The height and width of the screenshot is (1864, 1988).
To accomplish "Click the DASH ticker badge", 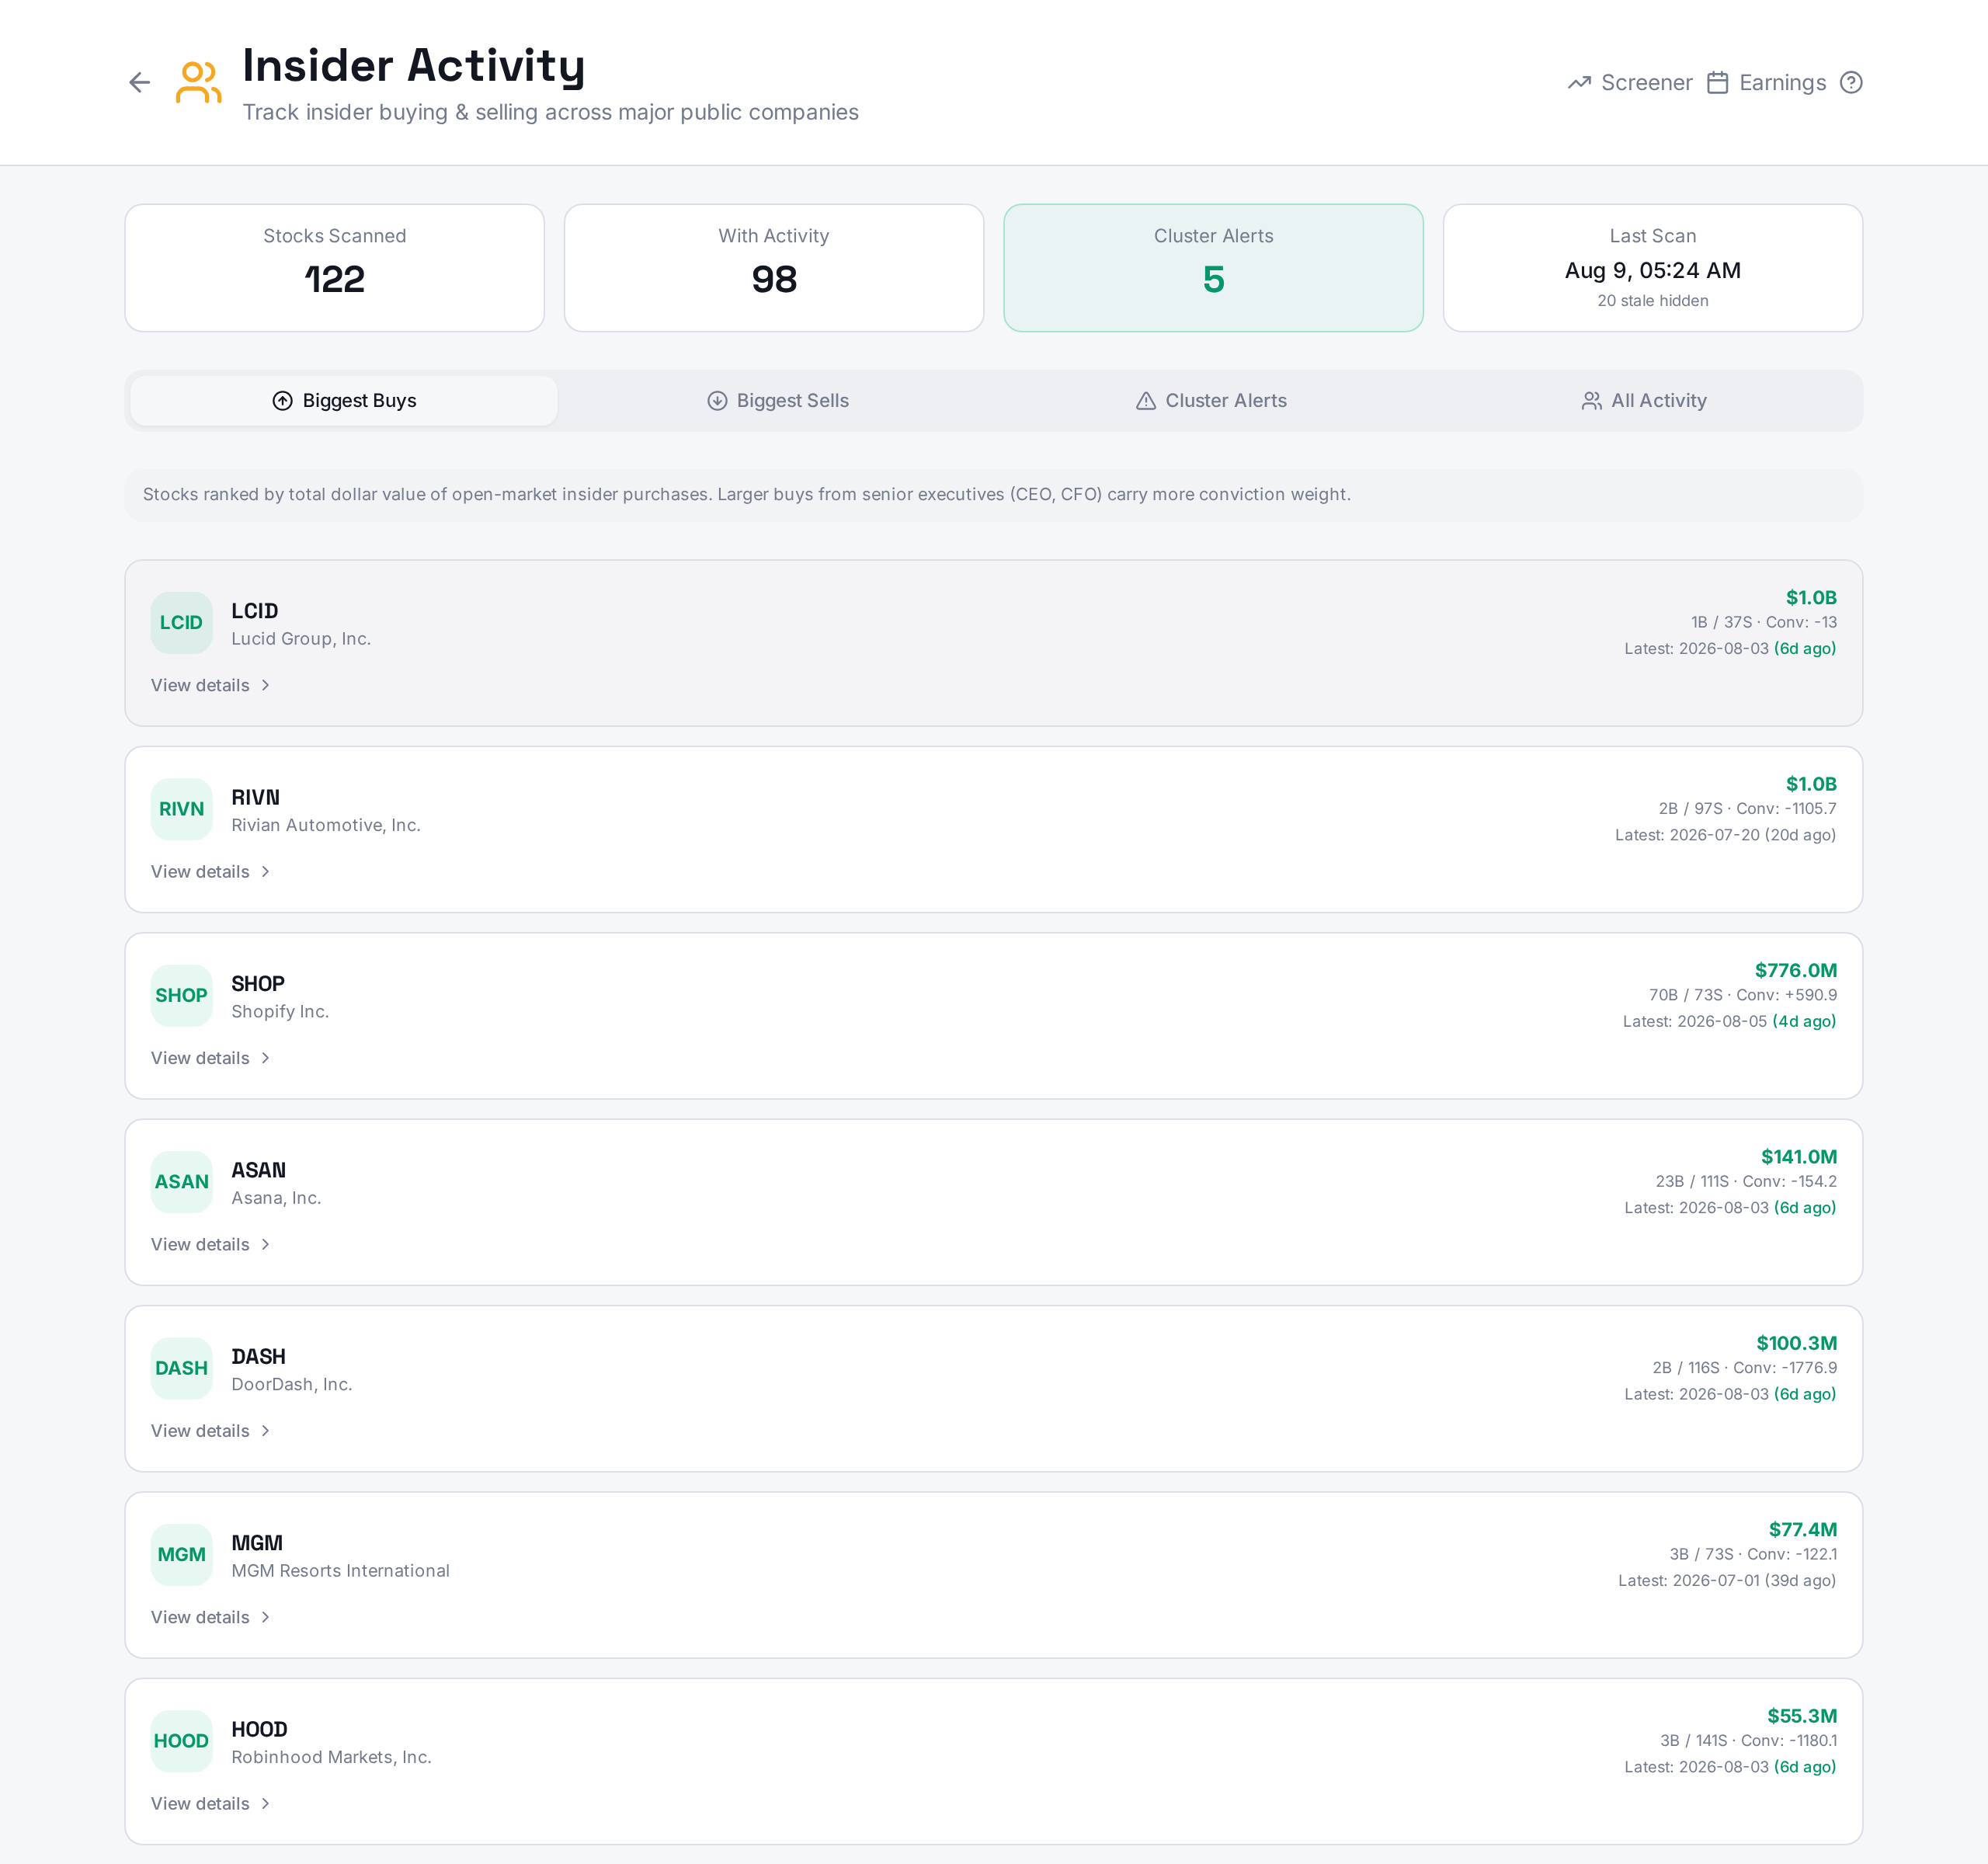I will coord(181,1368).
